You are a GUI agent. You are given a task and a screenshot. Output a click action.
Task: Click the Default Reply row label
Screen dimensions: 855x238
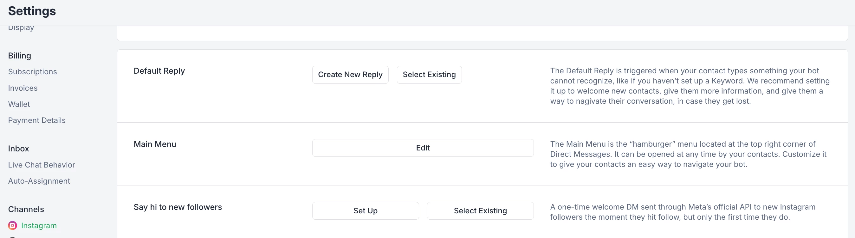[x=159, y=71]
